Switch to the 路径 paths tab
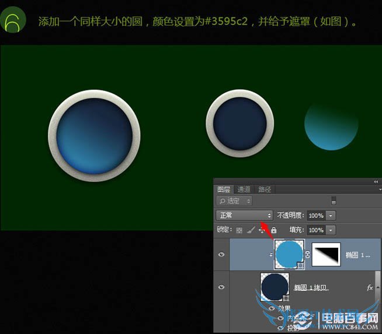 (x=265, y=189)
